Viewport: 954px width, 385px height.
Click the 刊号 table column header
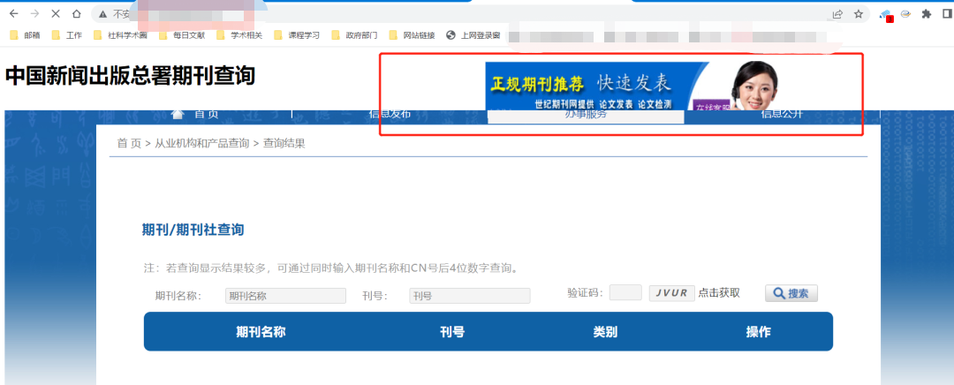[452, 332]
